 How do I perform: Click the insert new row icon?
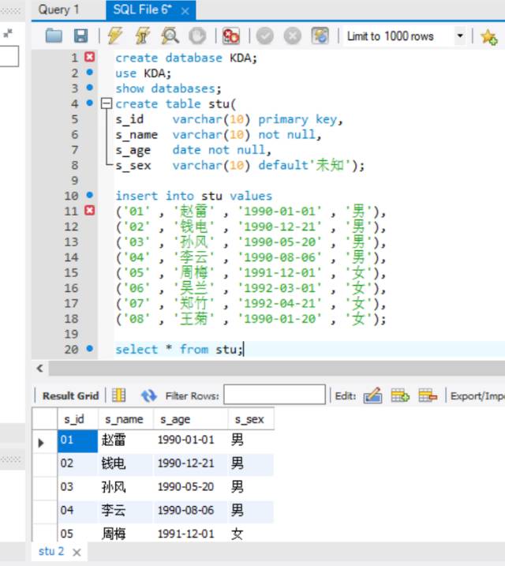[400, 395]
